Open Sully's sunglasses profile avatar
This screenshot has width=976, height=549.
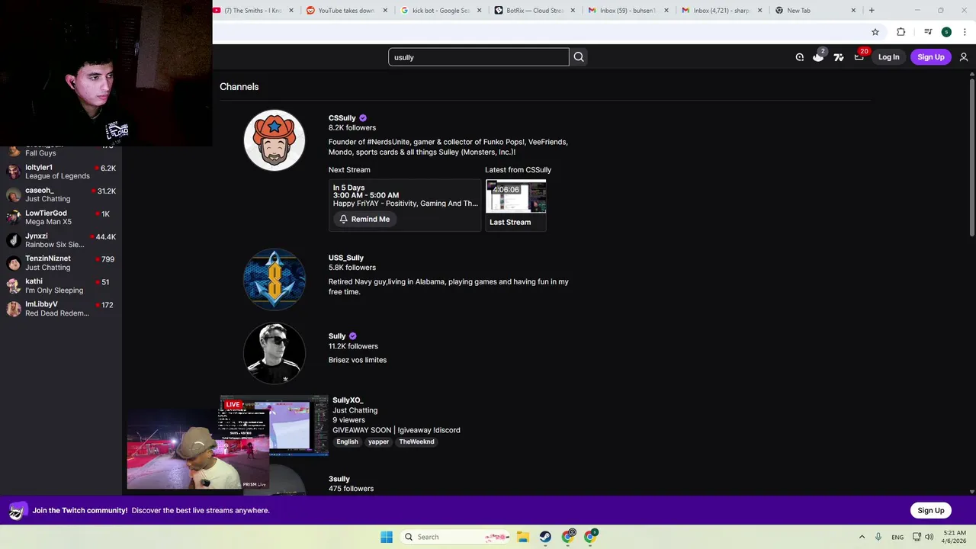point(274,354)
